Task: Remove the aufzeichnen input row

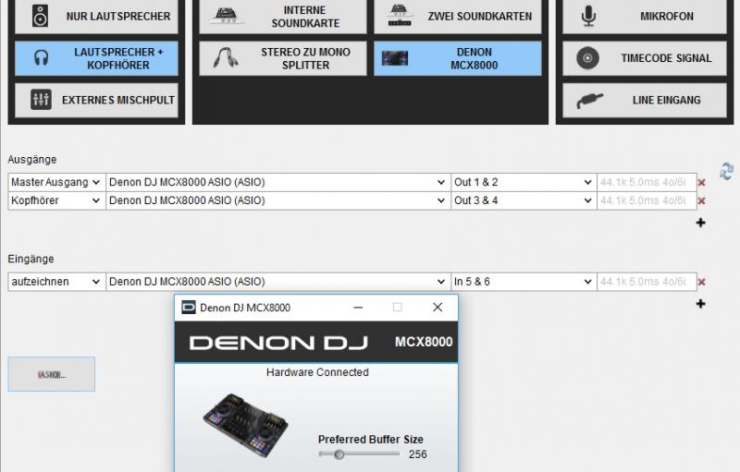Action: (702, 282)
